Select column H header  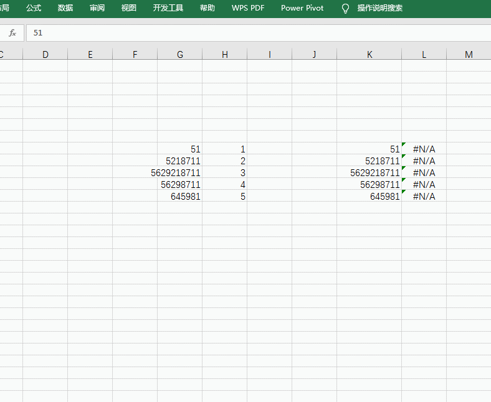point(224,54)
